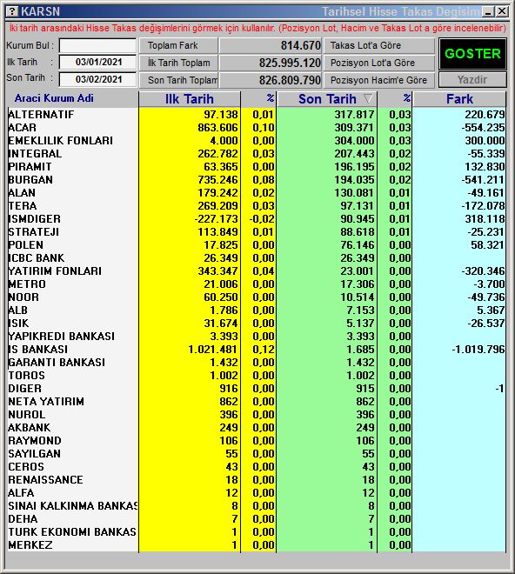The height and width of the screenshot is (574, 515).
Task: Click the sort arrow on Son Tarih
Action: coord(368,98)
